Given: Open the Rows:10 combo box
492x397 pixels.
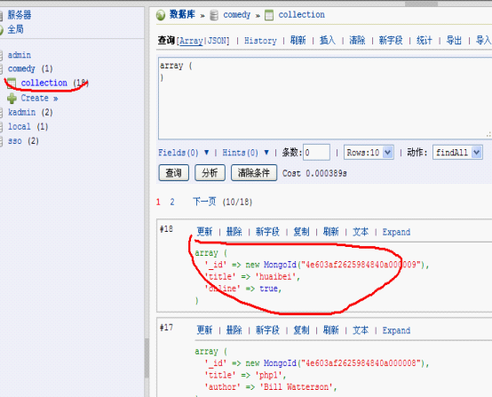Looking at the screenshot, I should 369,153.
